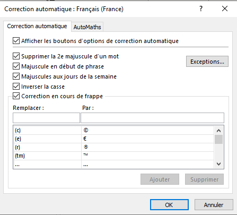Confirm with the OK button
The height and width of the screenshot is (215, 237).
pos(169,205)
